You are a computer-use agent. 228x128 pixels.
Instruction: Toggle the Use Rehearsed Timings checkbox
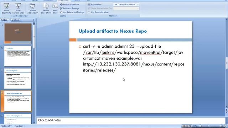pyautogui.click(x=61, y=12)
